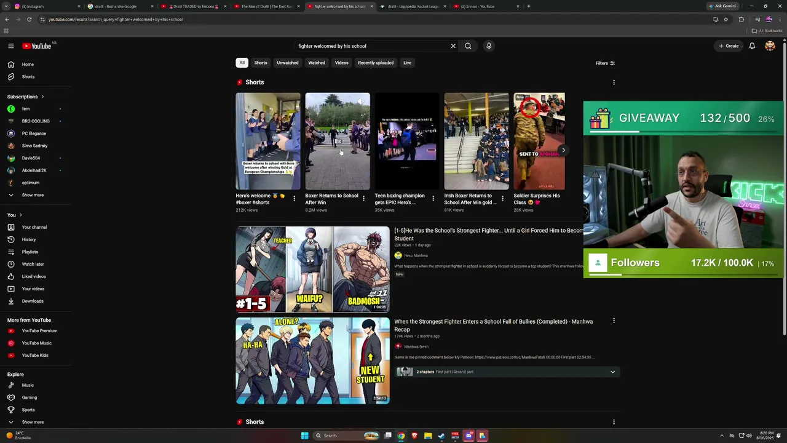Select the Shorts filter chip

(261, 63)
